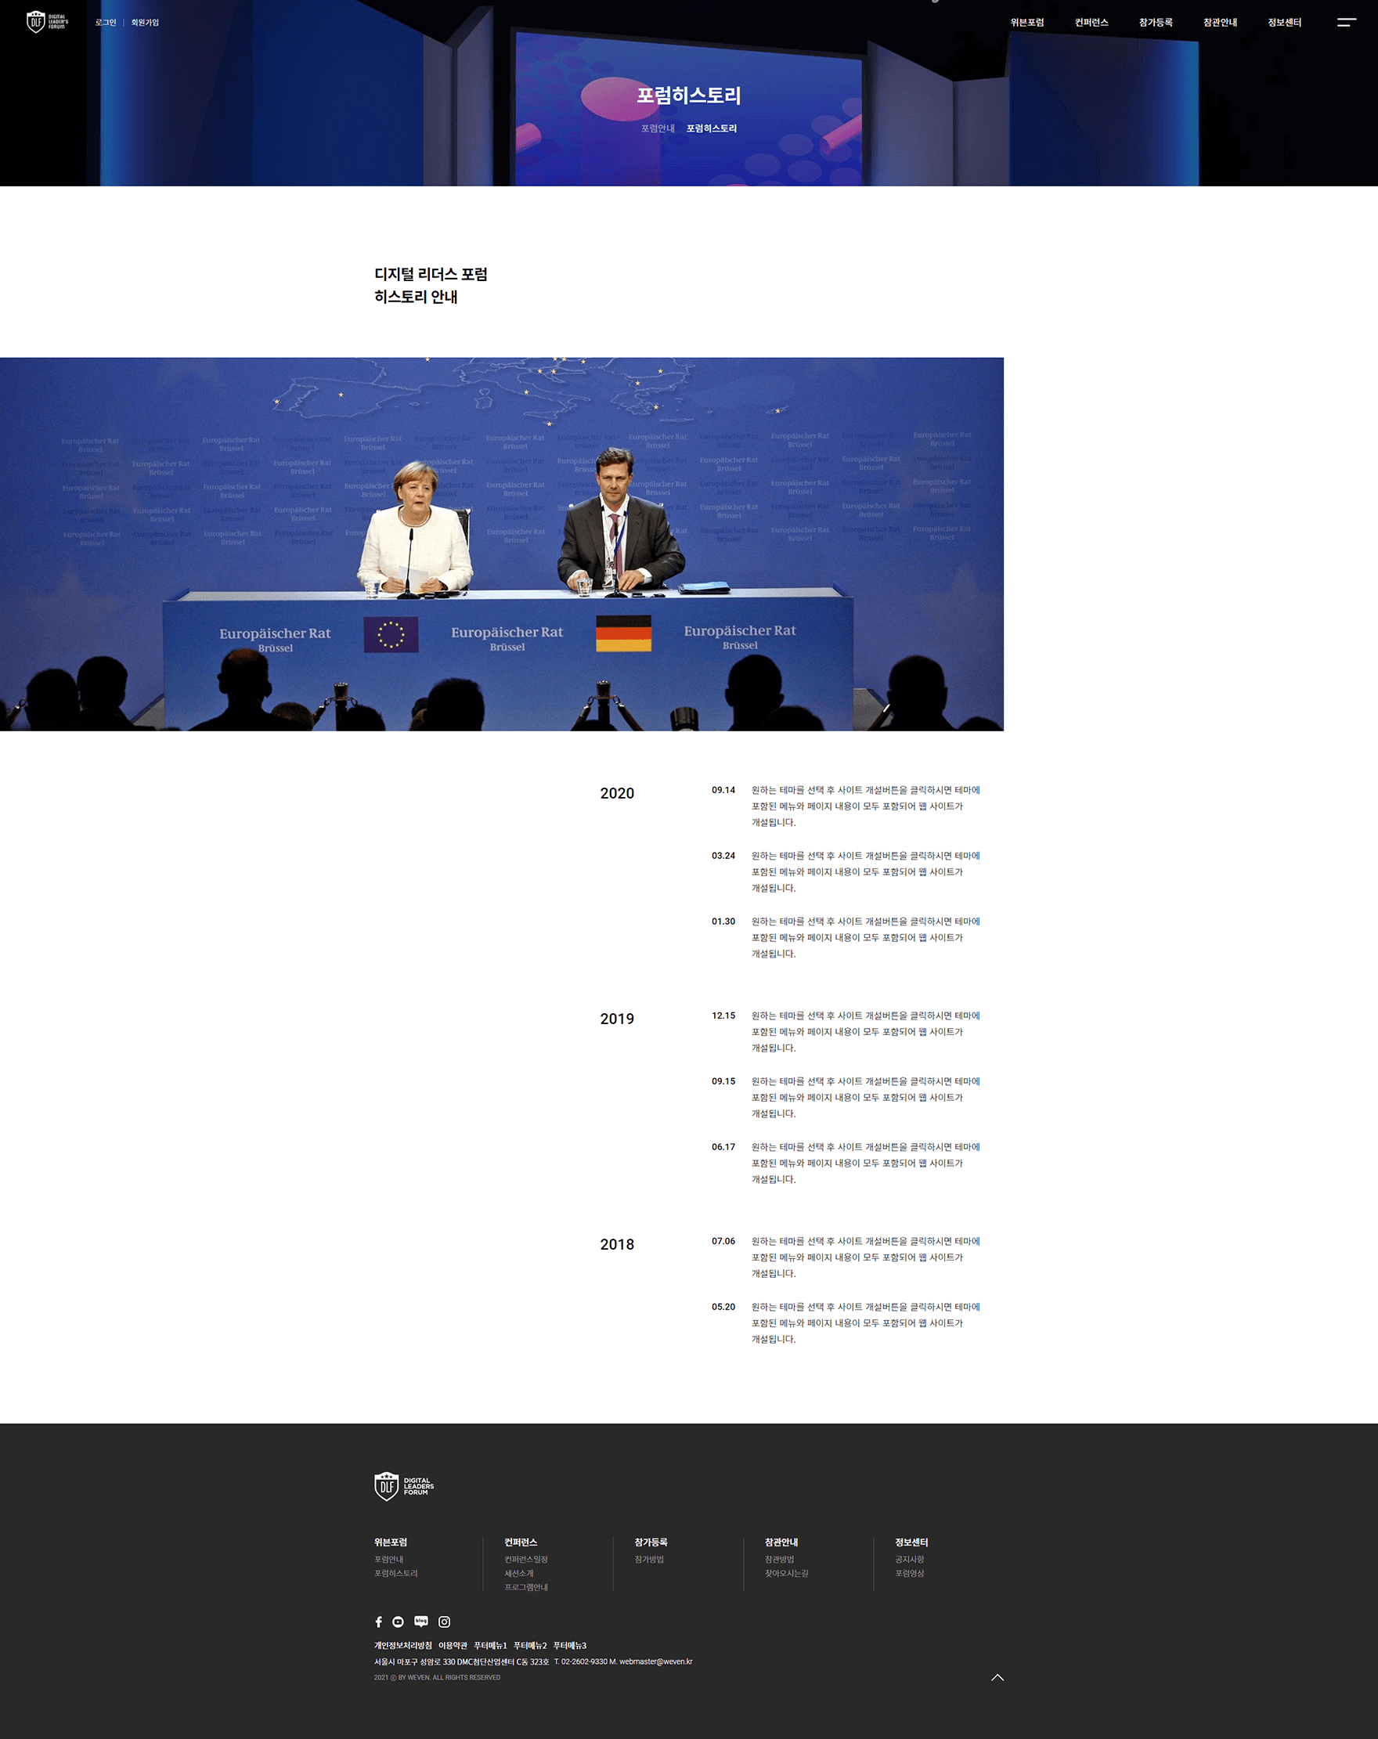This screenshot has height=1739, width=1378.
Task: Open footer link 포럼히스토리
Action: pyautogui.click(x=396, y=1573)
